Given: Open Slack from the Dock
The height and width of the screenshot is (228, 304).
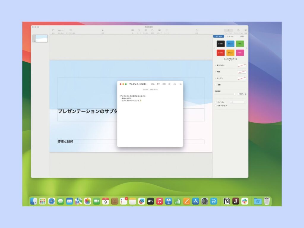Looking at the screenshot, I should pos(245,201).
